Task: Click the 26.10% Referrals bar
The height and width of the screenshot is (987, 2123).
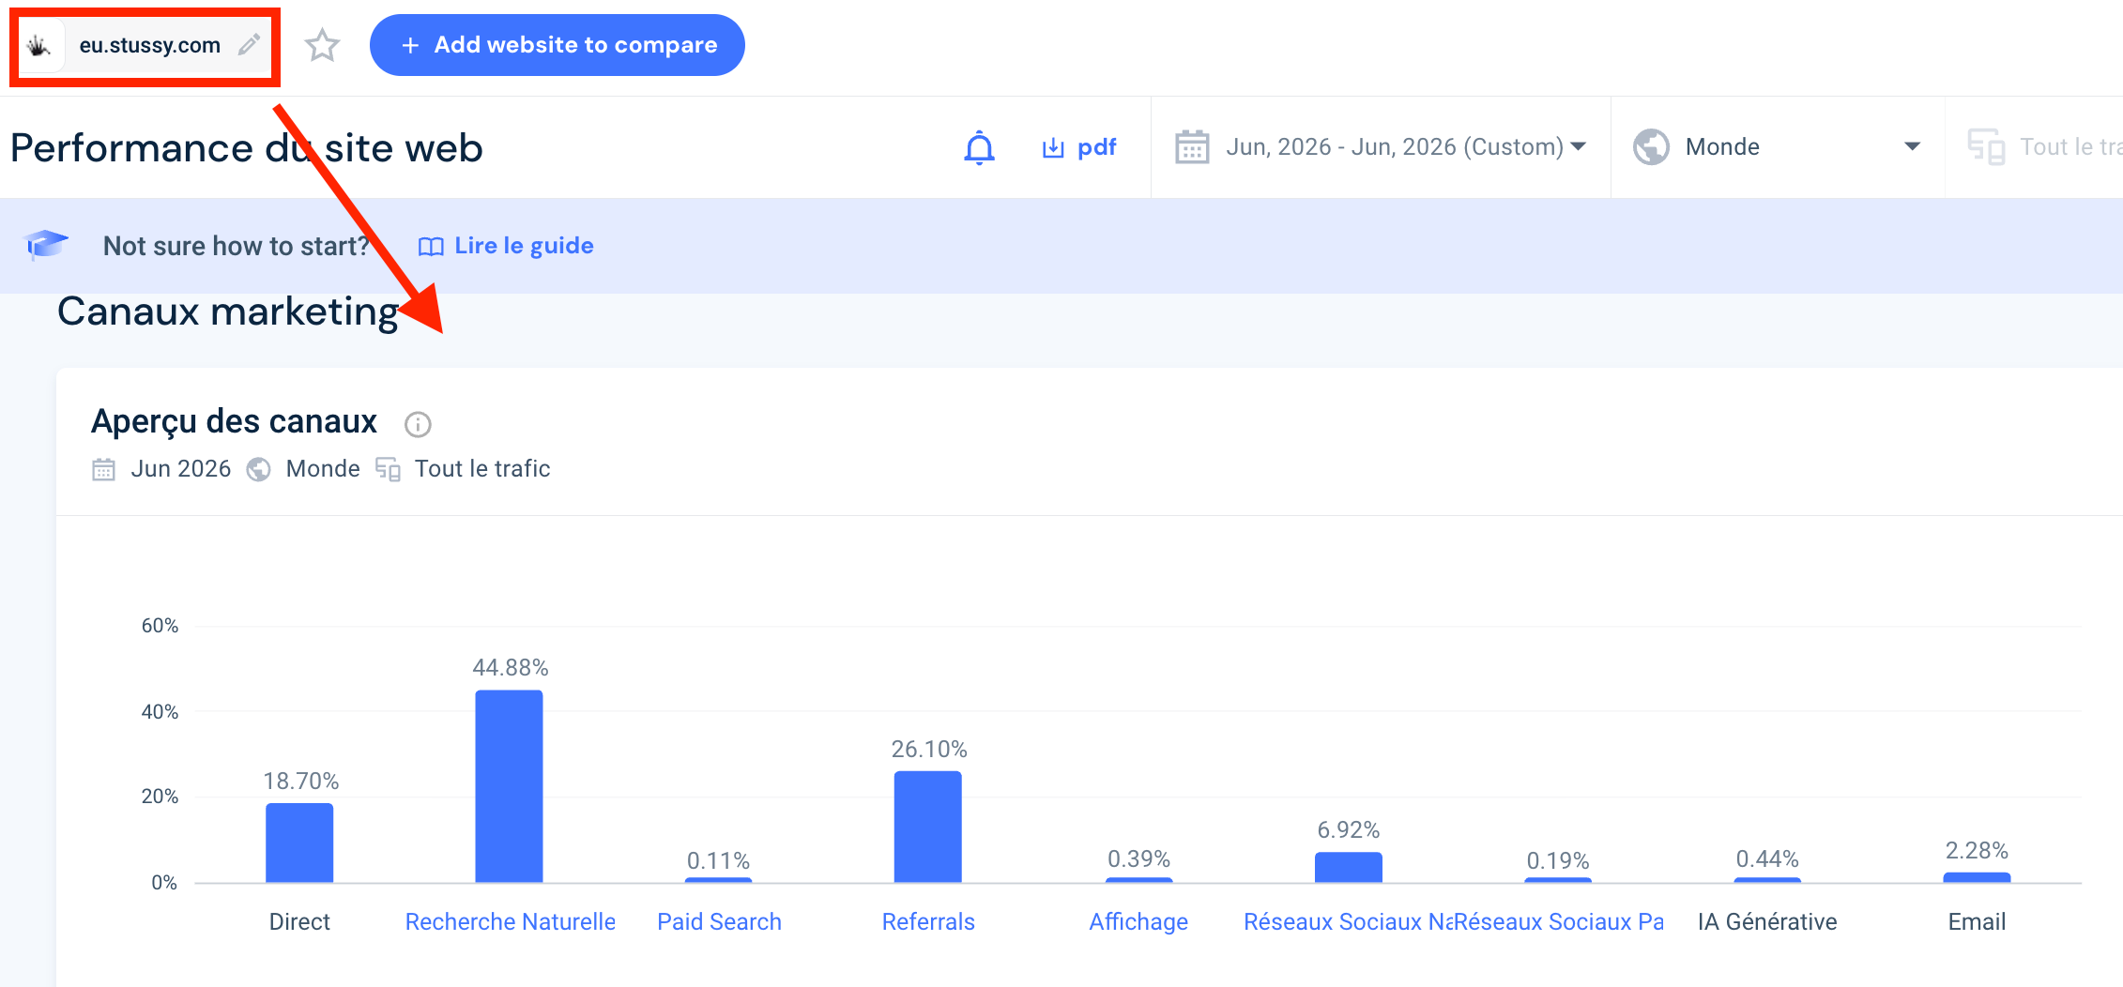Action: click(x=928, y=827)
